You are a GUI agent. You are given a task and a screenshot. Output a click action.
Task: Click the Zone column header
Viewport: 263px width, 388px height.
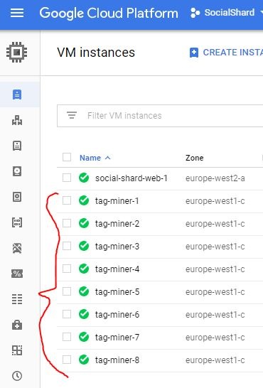click(195, 158)
